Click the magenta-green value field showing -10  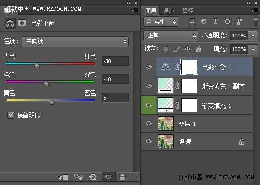[115, 79]
